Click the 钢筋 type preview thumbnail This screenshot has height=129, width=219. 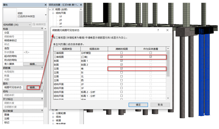(10, 15)
